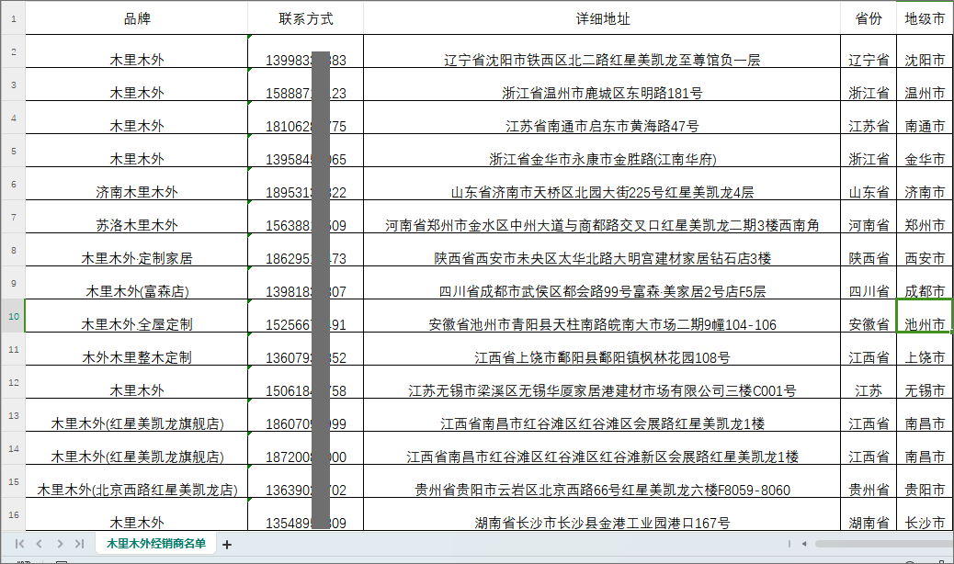Go to first sheet navigation arrow
The image size is (954, 564).
click(19, 544)
